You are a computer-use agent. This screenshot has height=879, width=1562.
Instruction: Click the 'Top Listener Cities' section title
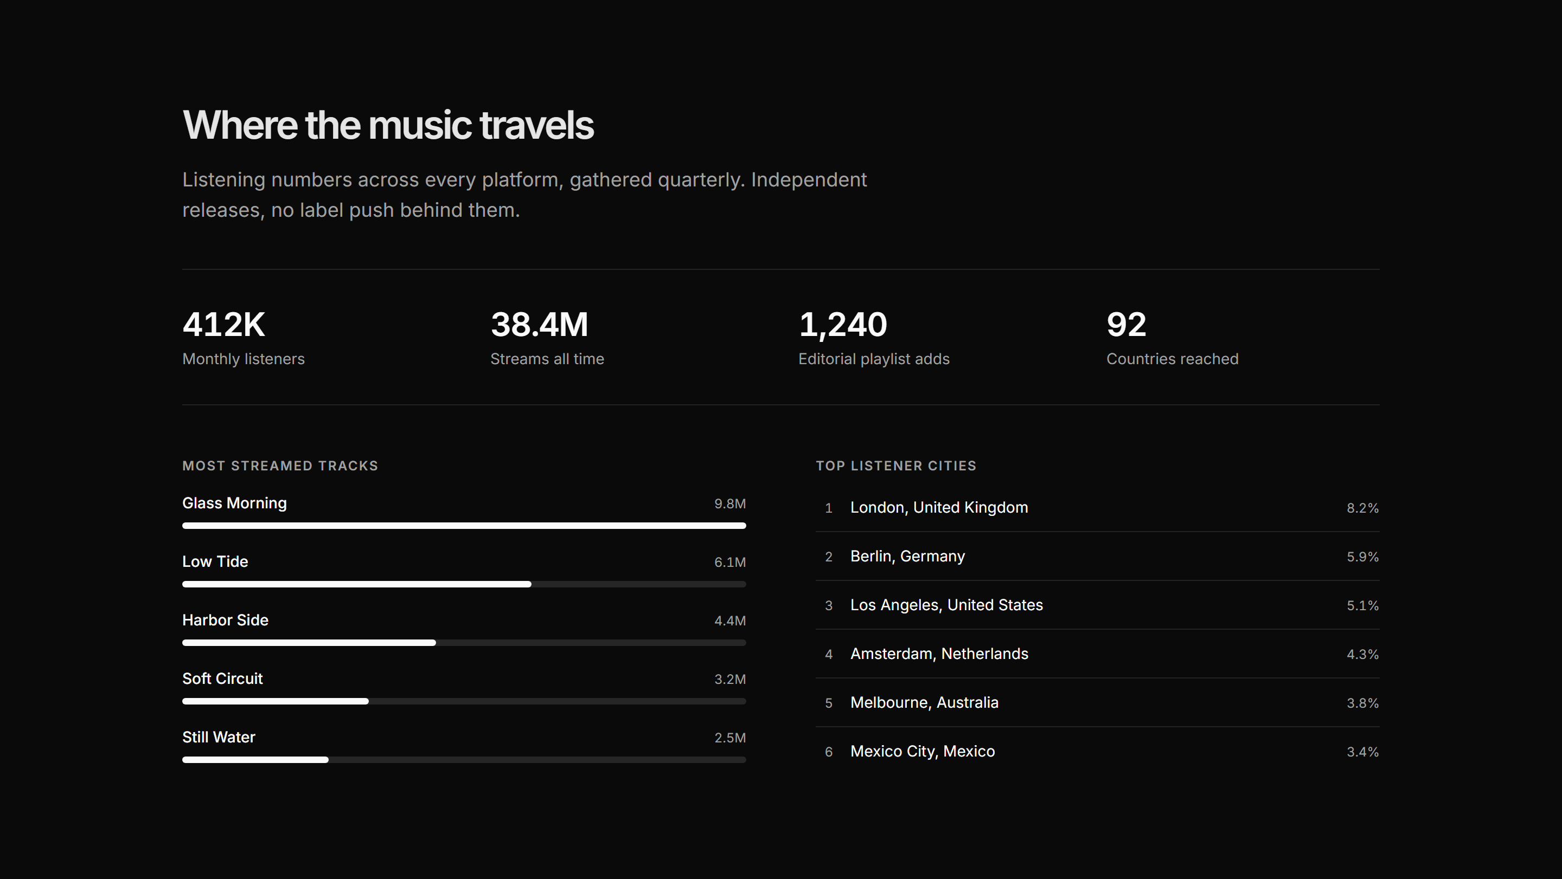[895, 466]
